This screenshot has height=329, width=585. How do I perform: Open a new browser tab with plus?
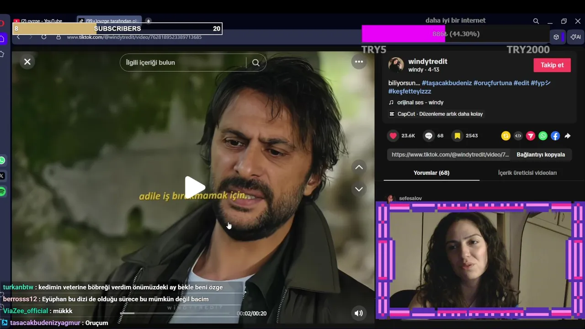[x=148, y=21]
